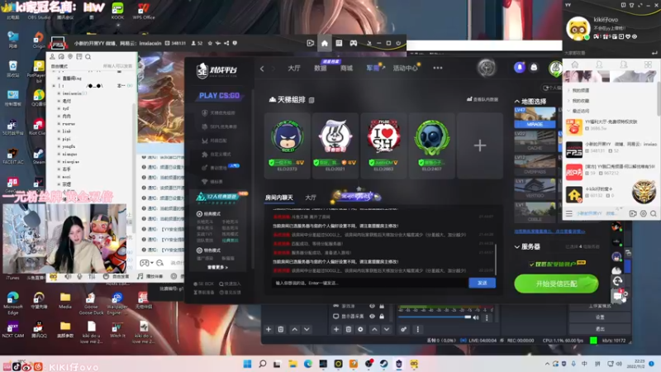Open the notification bell in 5E platform

(520, 68)
